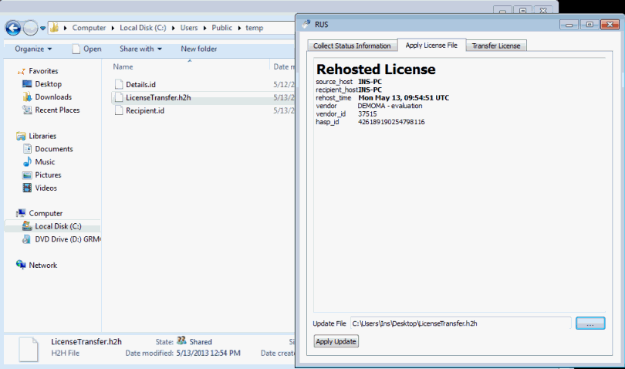This screenshot has height=369, width=625.
Task: Select the Details.id file
Action: 140,84
